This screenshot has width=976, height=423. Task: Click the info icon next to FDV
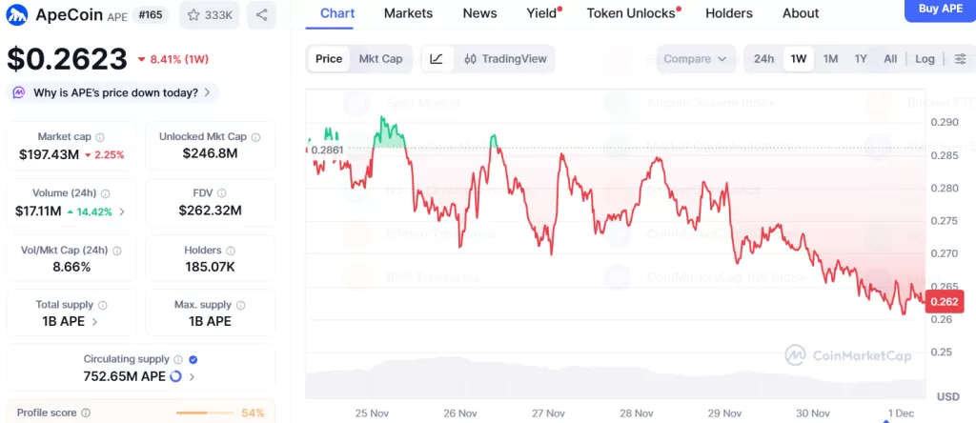pos(222,193)
